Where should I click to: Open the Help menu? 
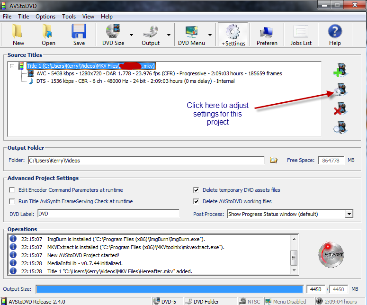click(x=107, y=17)
